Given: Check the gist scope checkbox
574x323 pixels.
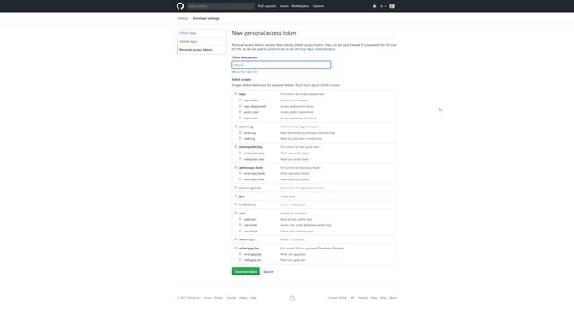Looking at the screenshot, I should pos(236,196).
